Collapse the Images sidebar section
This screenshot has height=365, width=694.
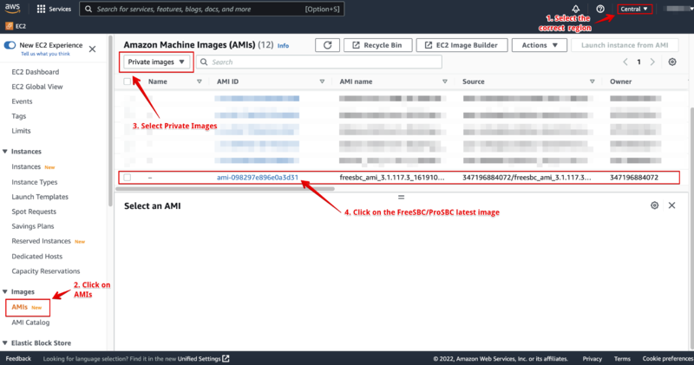click(5, 292)
